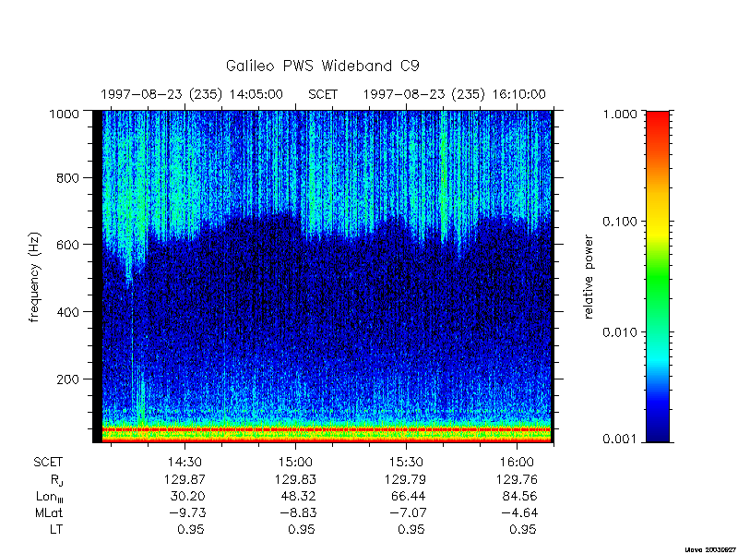Click the 16:00 time tick label
738x554 pixels.
pos(517,463)
